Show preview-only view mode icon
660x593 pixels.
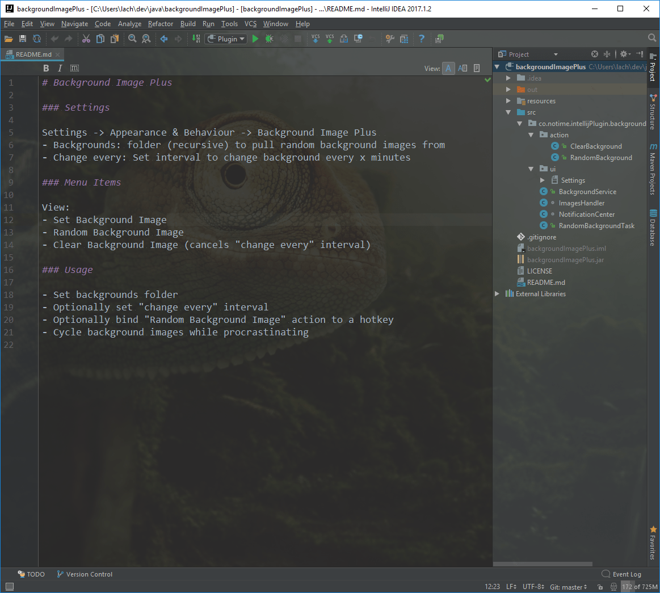(x=477, y=68)
